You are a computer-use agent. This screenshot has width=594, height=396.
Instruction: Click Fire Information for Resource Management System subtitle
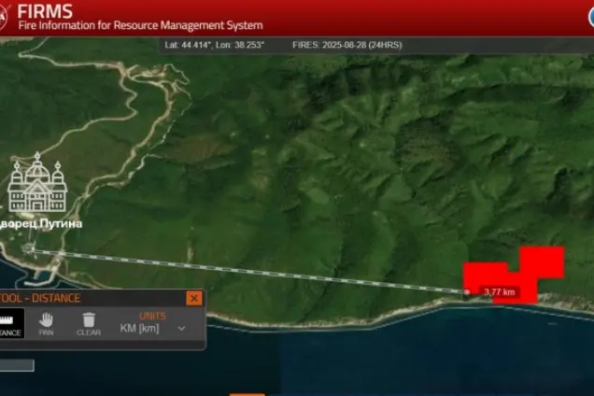coord(140,25)
